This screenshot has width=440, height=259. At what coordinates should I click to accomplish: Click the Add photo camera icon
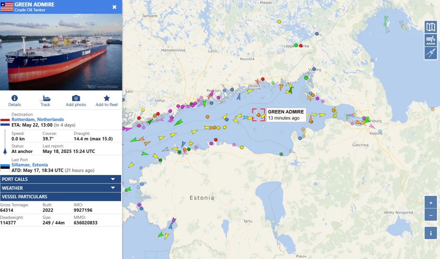pos(76,98)
